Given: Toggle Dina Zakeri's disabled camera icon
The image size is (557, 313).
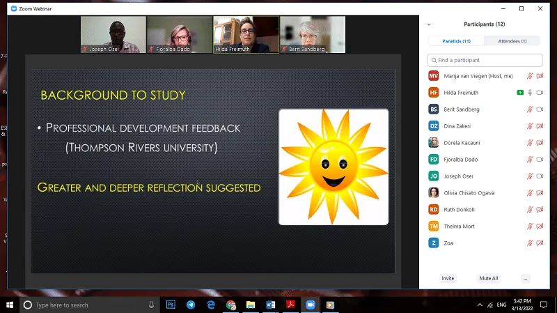Looking at the screenshot, I should point(540,126).
